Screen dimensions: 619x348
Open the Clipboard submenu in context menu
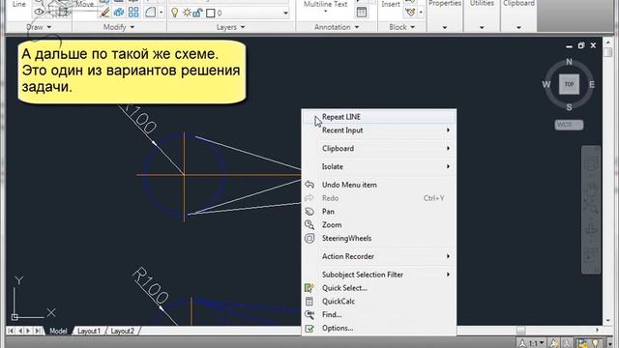(x=379, y=148)
